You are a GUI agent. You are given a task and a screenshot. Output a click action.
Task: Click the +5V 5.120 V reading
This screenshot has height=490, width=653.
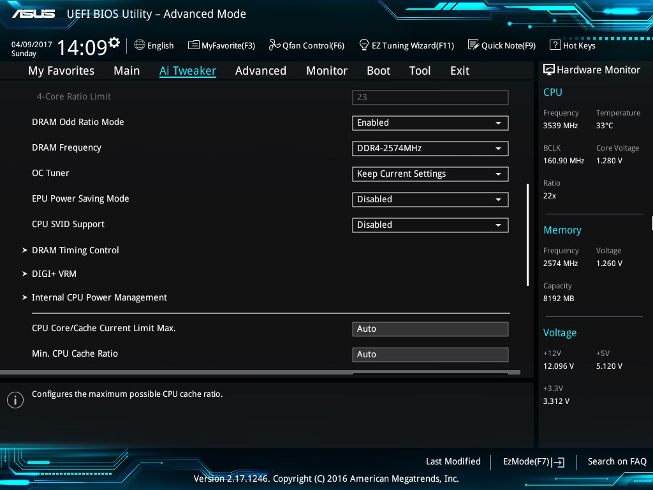[609, 366]
